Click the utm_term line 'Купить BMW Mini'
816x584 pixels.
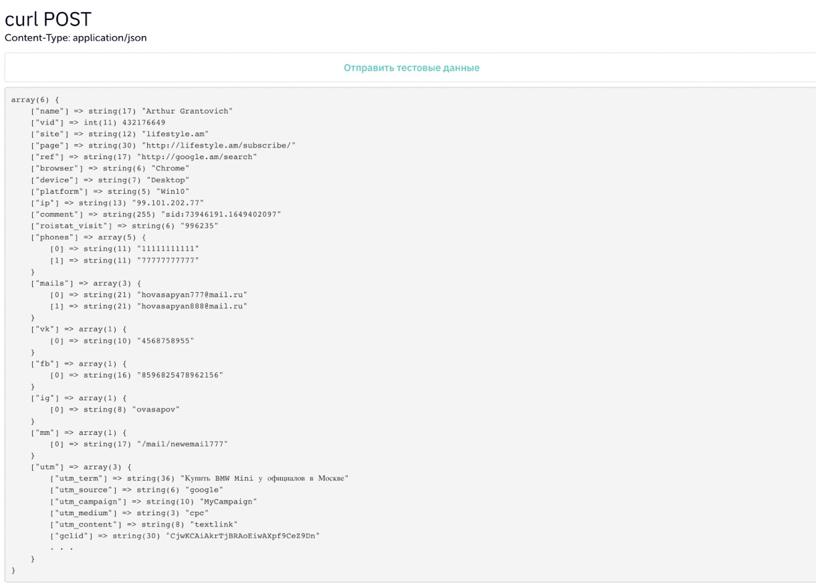pyautogui.click(x=199, y=478)
